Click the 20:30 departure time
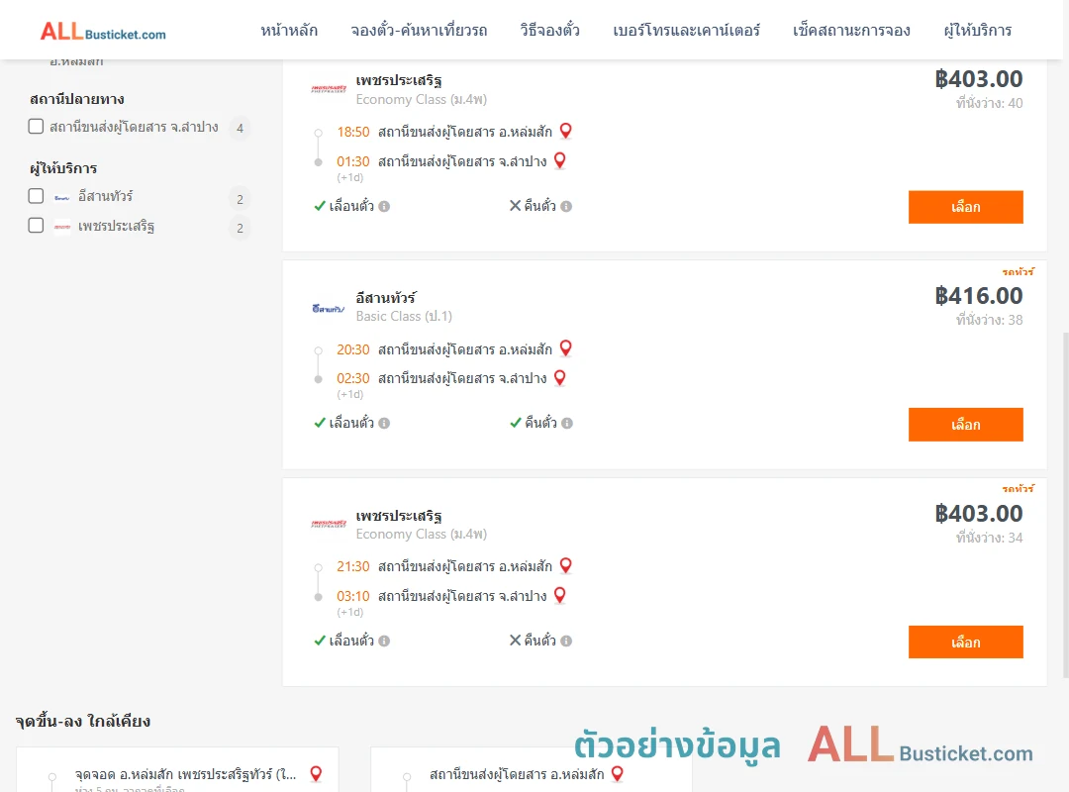The image size is (1069, 792). [x=353, y=349]
